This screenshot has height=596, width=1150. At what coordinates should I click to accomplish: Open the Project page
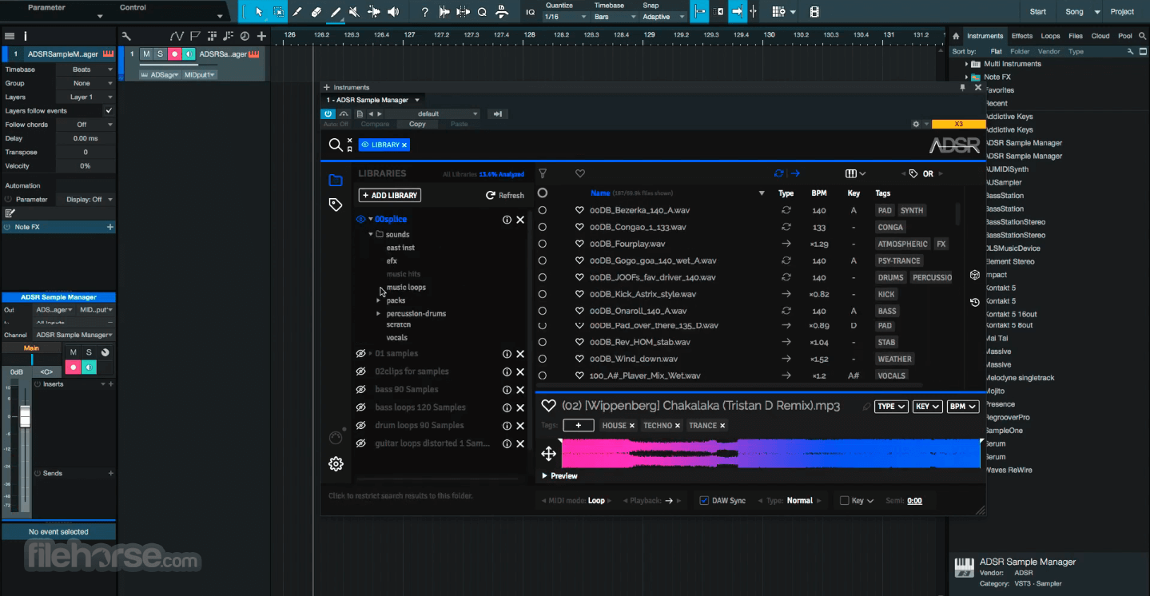(x=1122, y=12)
